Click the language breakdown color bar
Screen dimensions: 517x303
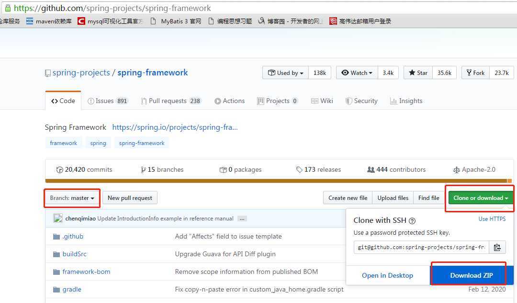pyautogui.click(x=278, y=181)
